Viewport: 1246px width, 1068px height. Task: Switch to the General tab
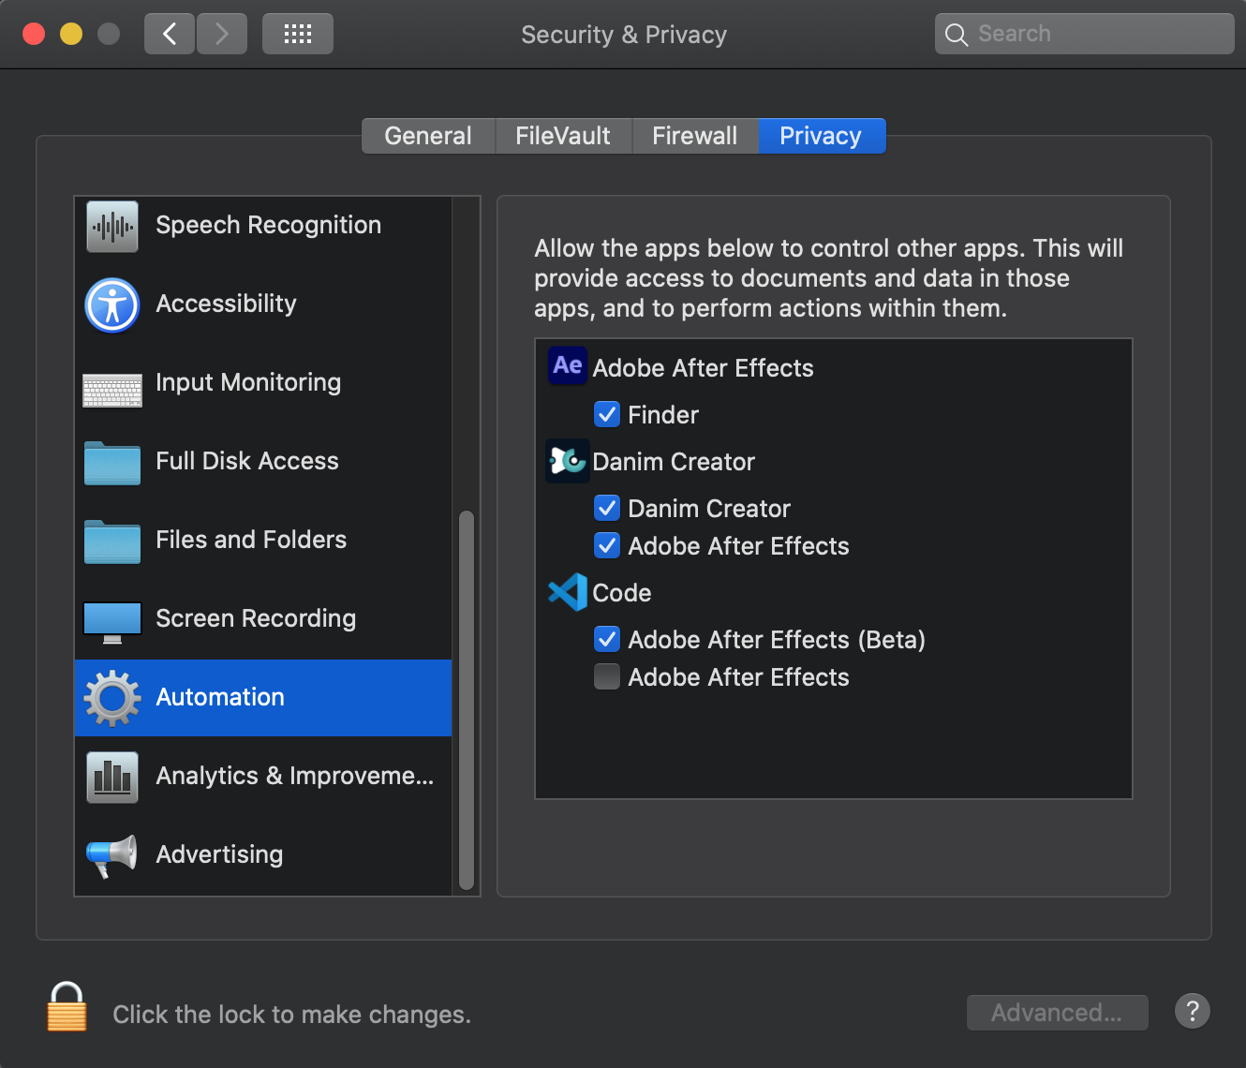click(x=428, y=136)
